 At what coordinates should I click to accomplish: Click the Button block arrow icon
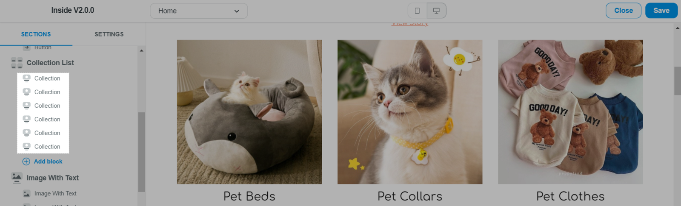tap(26, 47)
